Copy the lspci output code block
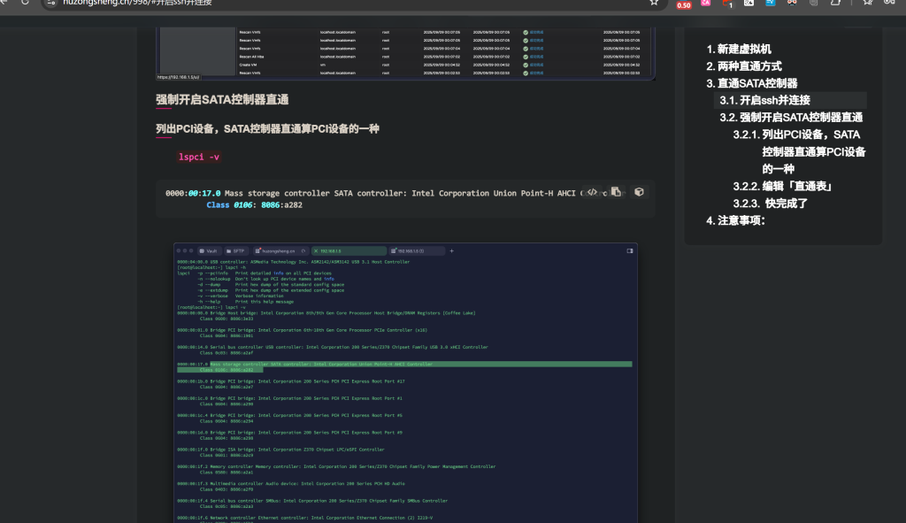This screenshot has width=906, height=523. [616, 192]
